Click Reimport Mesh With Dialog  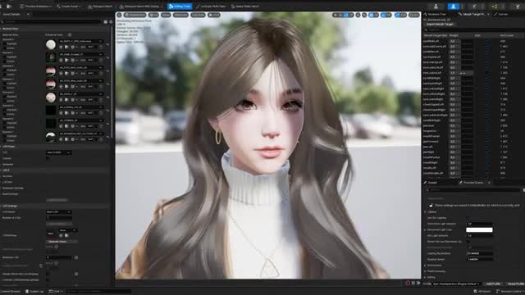(x=139, y=7)
